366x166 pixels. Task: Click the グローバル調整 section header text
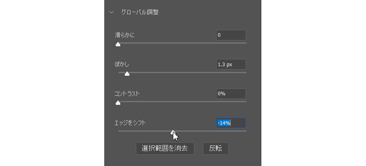140,12
